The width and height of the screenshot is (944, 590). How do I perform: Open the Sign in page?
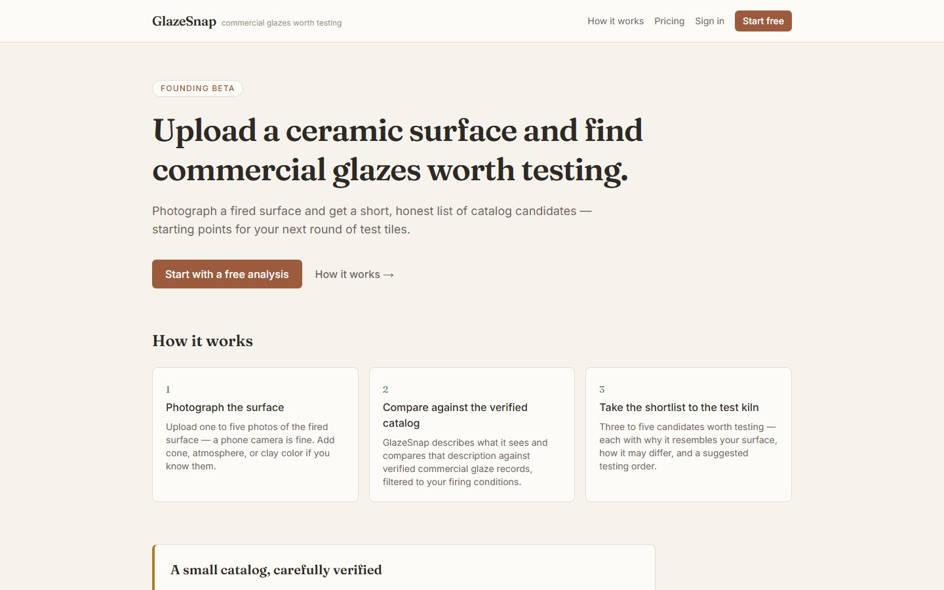coord(709,21)
